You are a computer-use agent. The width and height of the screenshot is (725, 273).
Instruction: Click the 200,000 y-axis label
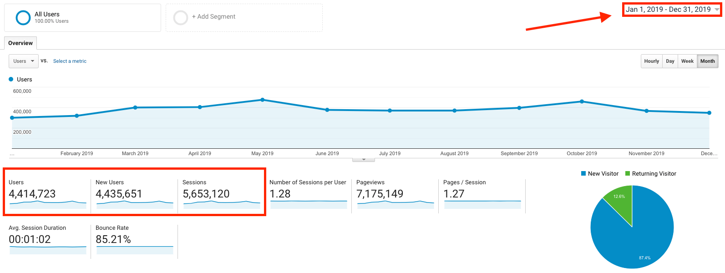pos(22,132)
